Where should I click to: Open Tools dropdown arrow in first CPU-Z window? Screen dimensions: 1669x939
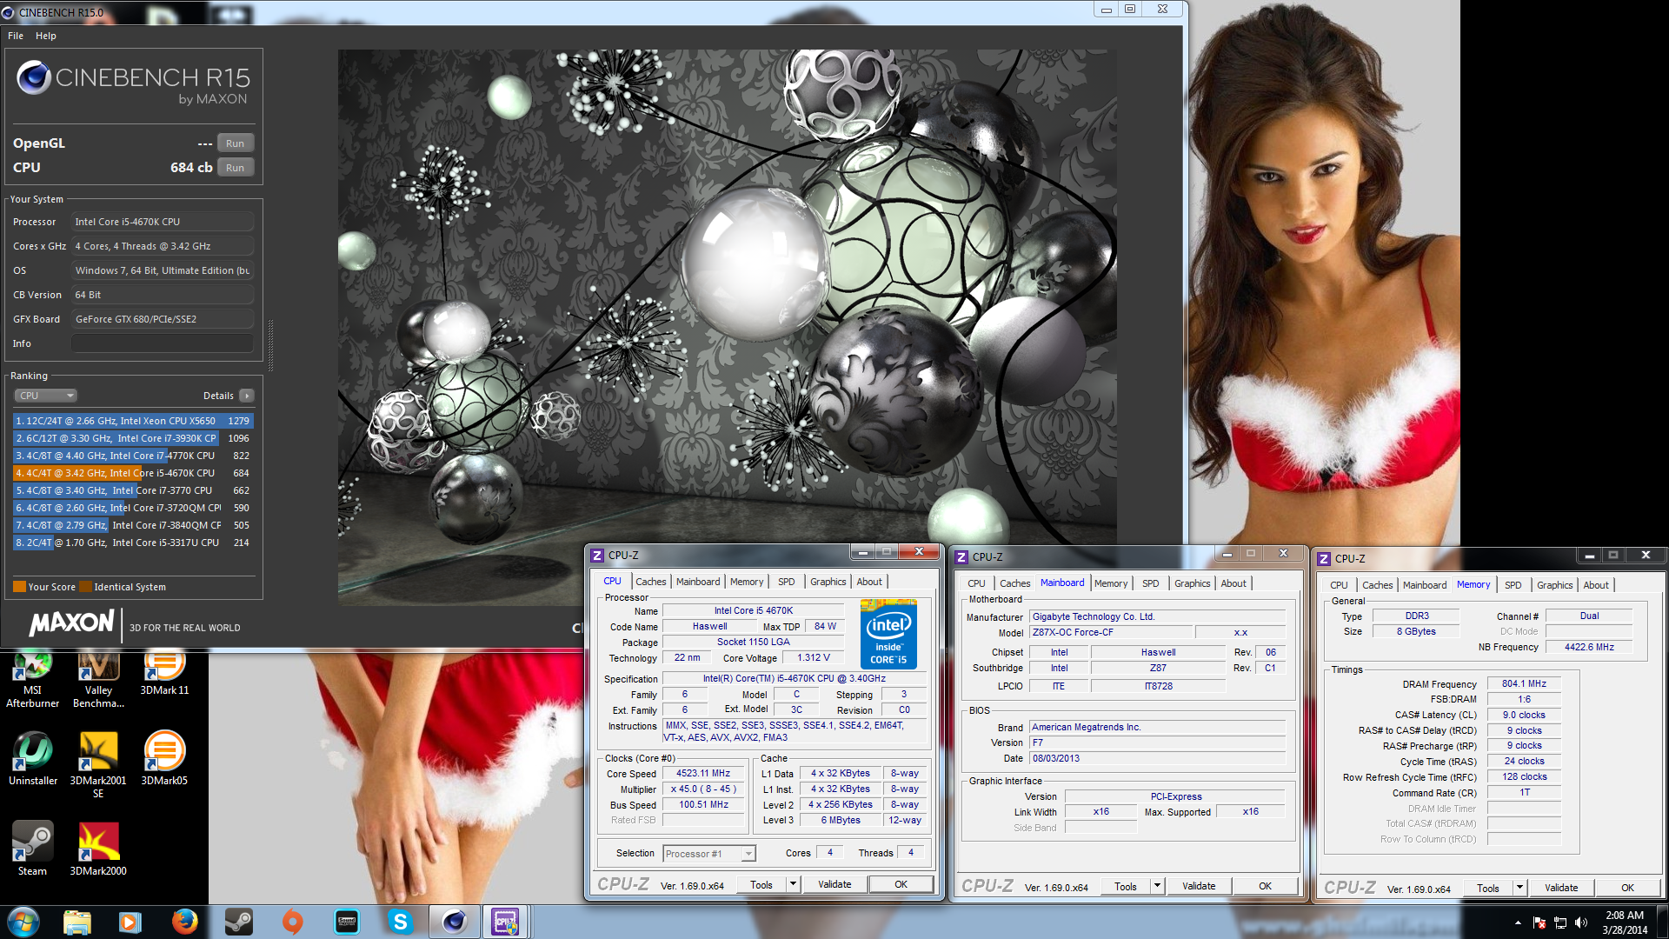(793, 884)
